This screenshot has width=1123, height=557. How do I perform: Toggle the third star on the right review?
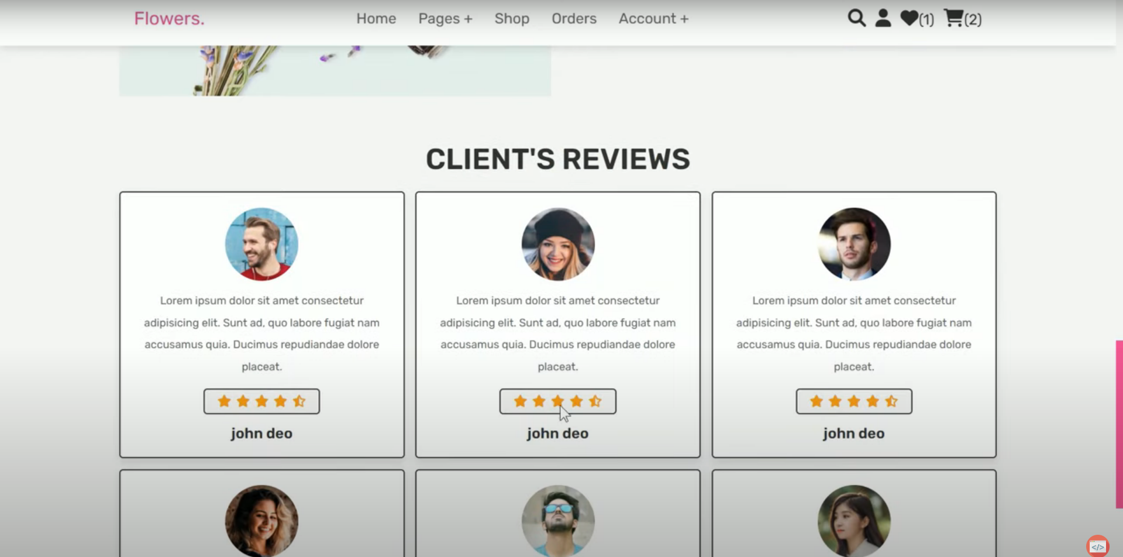tap(853, 401)
